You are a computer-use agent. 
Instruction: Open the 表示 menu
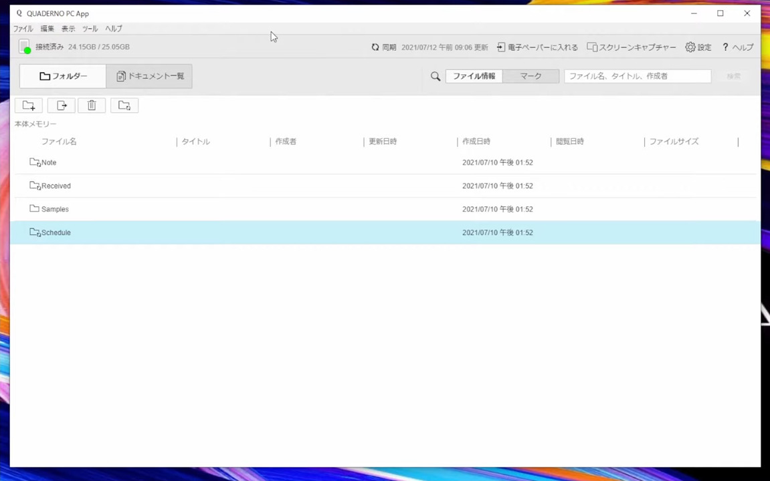pyautogui.click(x=68, y=29)
